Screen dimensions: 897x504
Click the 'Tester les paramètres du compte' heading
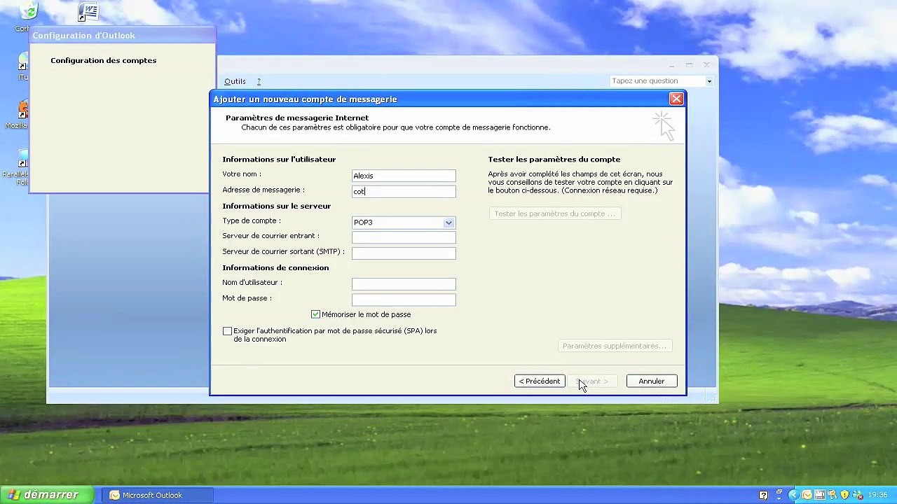554,160
